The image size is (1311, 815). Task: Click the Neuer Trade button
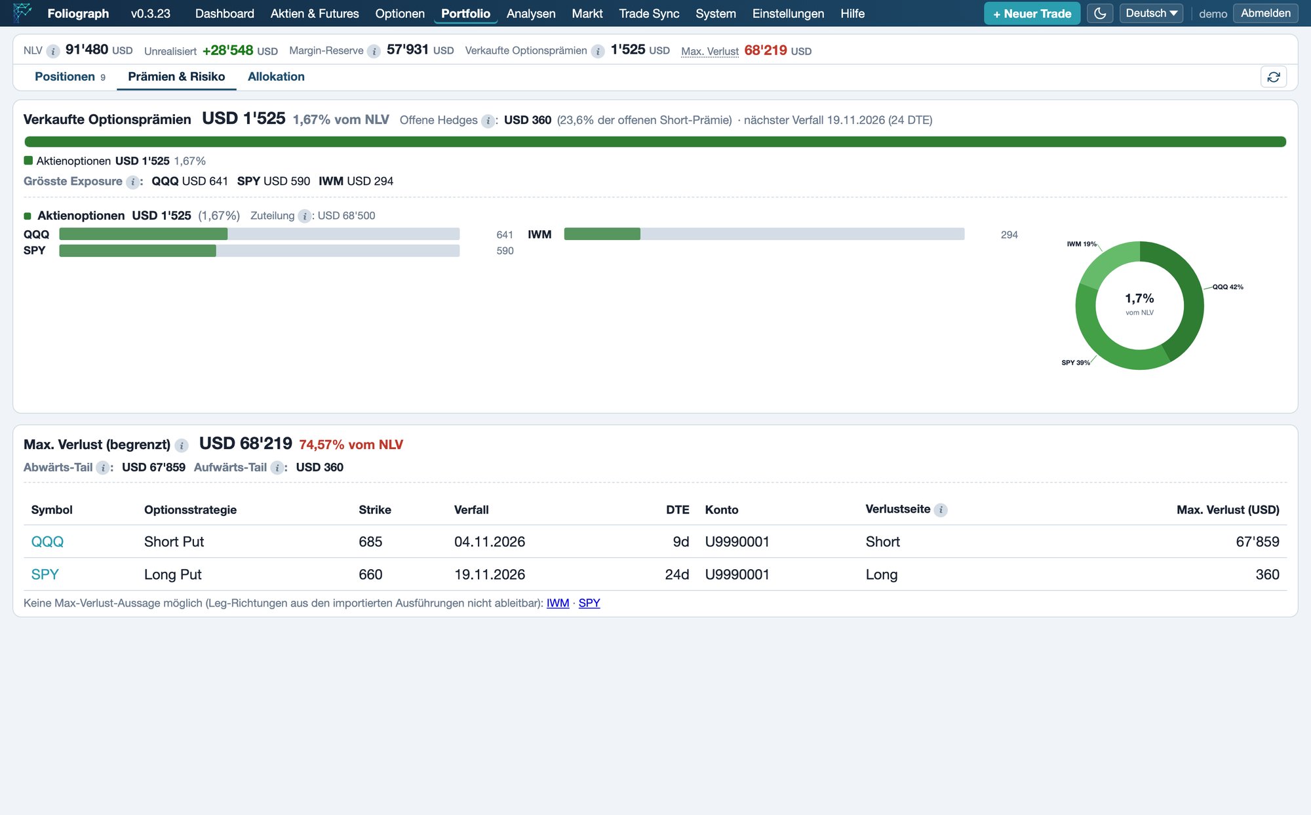click(1032, 13)
